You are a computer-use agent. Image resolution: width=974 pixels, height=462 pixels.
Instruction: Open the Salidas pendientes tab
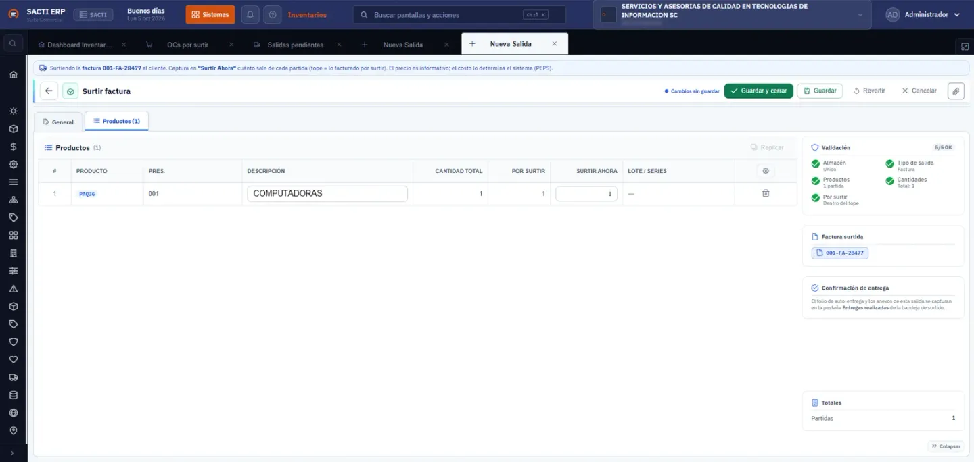tap(295, 45)
